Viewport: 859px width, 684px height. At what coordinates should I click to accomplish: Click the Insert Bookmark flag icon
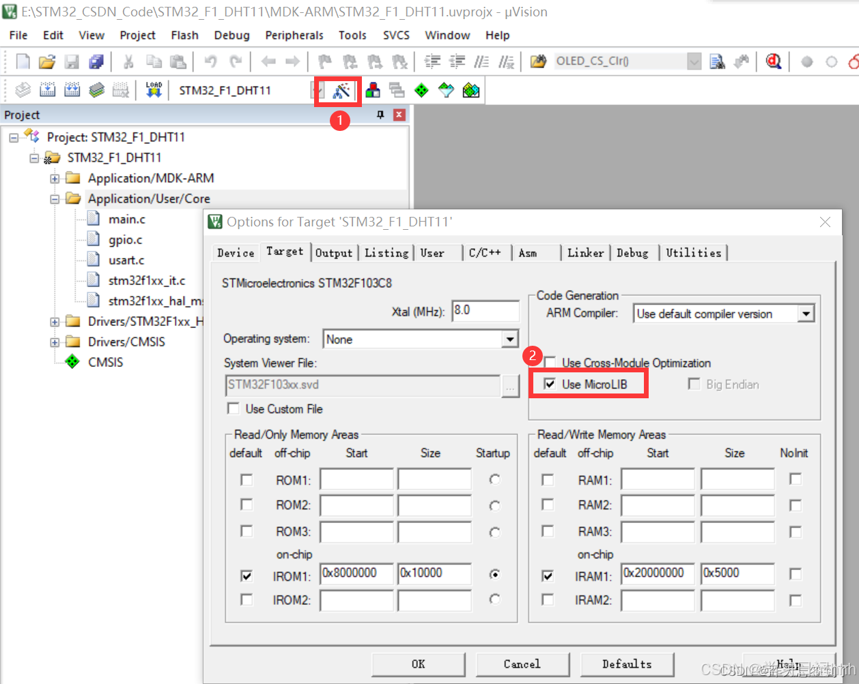click(325, 61)
